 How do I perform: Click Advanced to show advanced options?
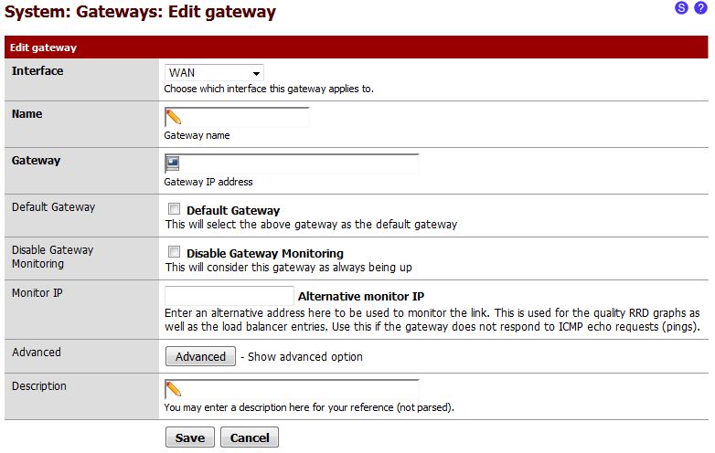pyautogui.click(x=200, y=356)
